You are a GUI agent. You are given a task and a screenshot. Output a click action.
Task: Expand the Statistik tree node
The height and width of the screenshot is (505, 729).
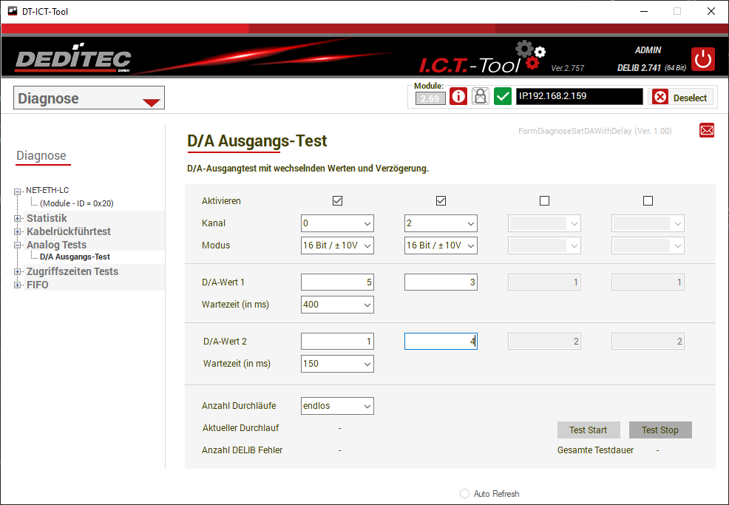tap(18, 218)
